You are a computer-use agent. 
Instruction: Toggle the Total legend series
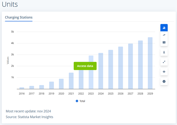point(80,101)
